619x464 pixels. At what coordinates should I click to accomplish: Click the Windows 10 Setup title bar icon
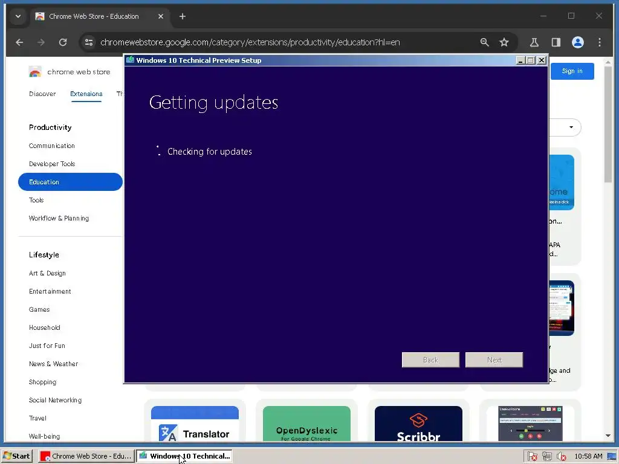pos(130,60)
